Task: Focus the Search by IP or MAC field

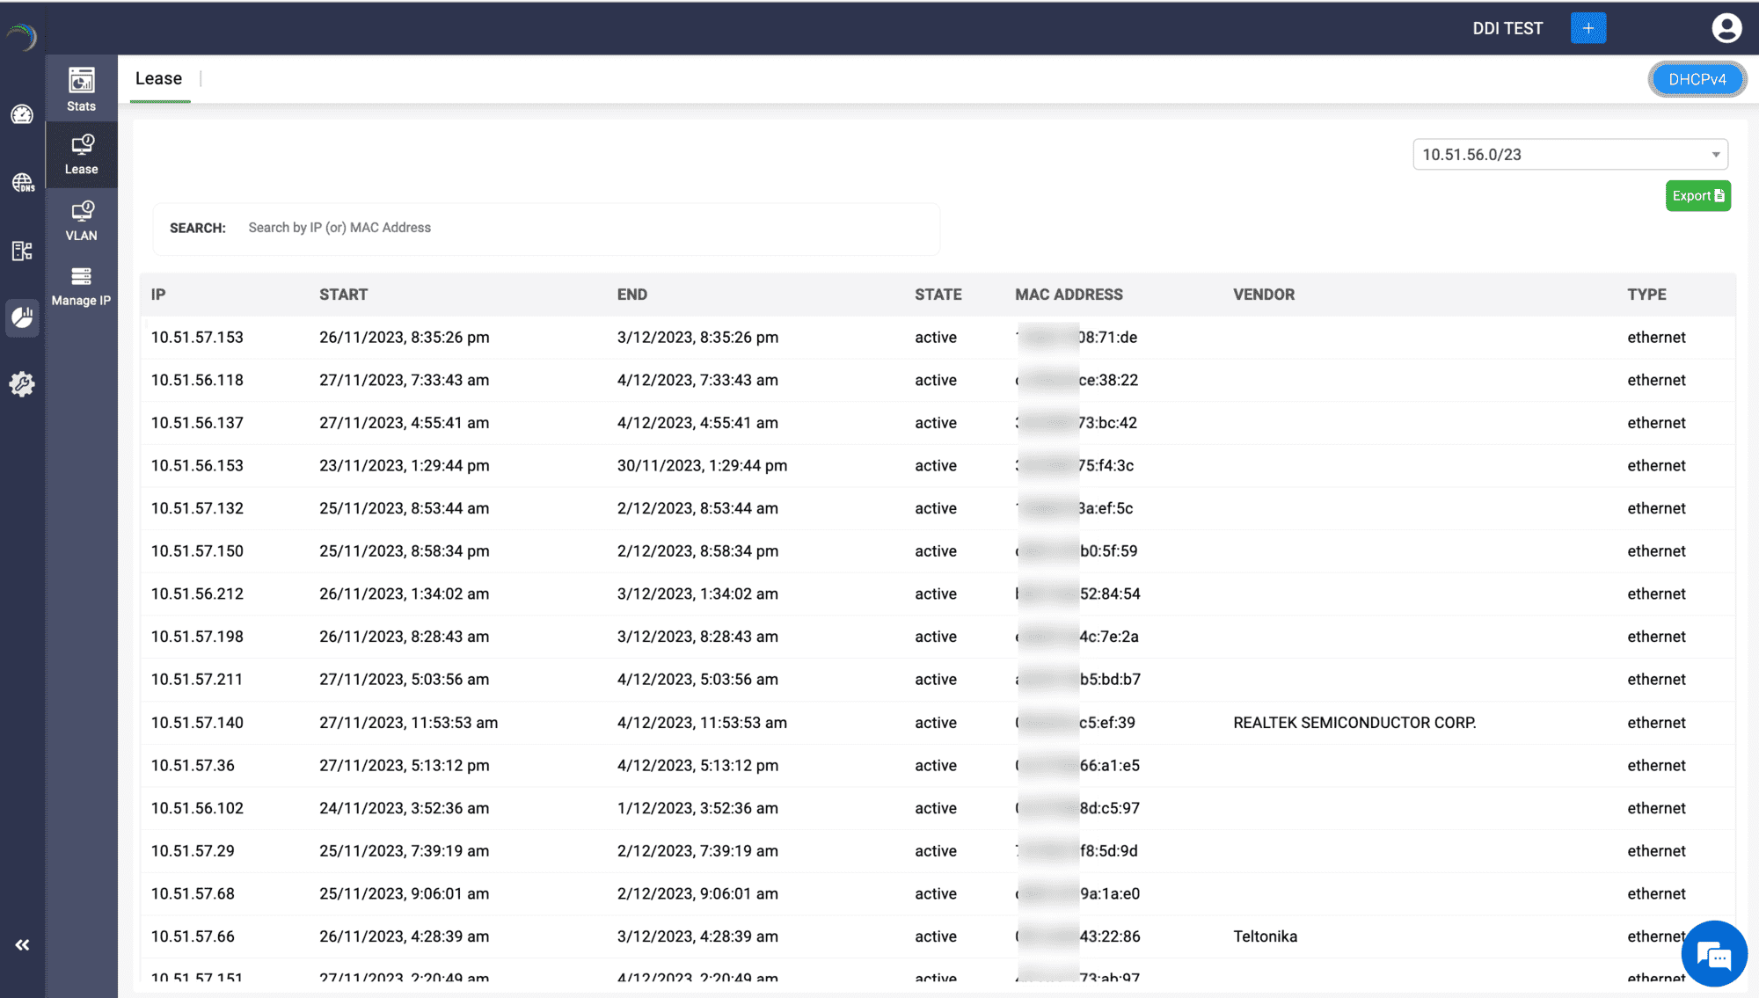Action: click(580, 228)
